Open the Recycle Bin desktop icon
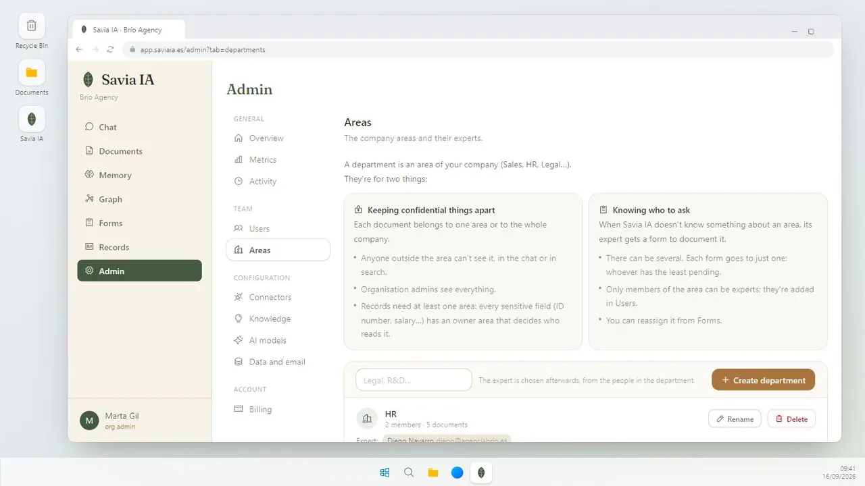The width and height of the screenshot is (865, 486). 32,32
